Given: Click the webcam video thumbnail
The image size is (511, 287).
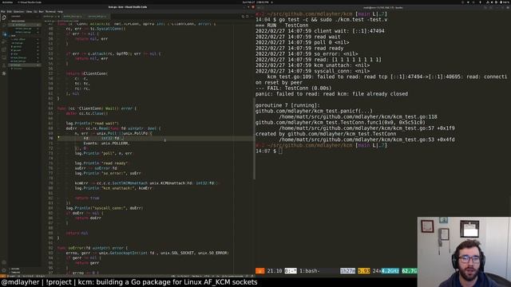Looking at the screenshot, I should click(464, 252).
